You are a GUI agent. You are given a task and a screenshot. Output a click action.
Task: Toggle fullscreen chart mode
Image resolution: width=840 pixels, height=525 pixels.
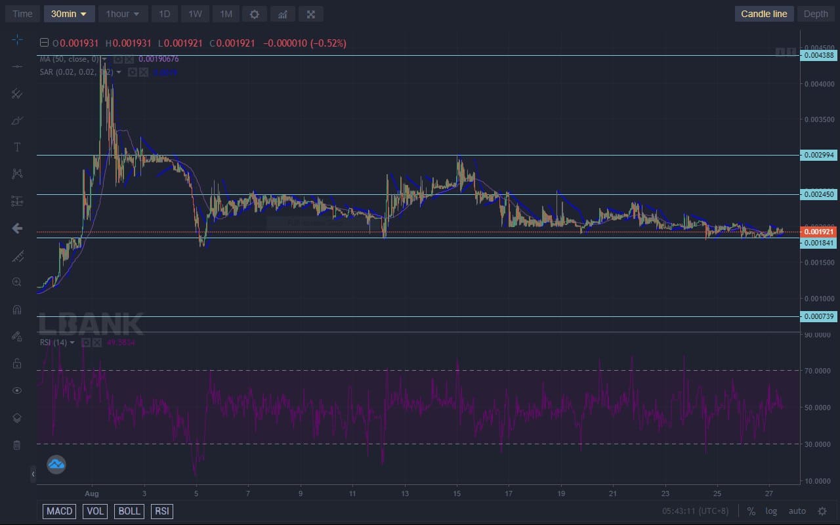point(311,14)
